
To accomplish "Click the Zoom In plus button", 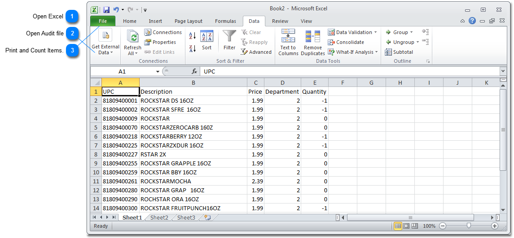I will point(495,226).
